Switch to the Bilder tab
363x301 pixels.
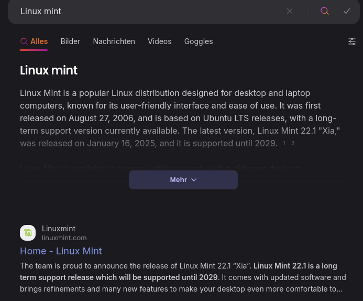70,41
